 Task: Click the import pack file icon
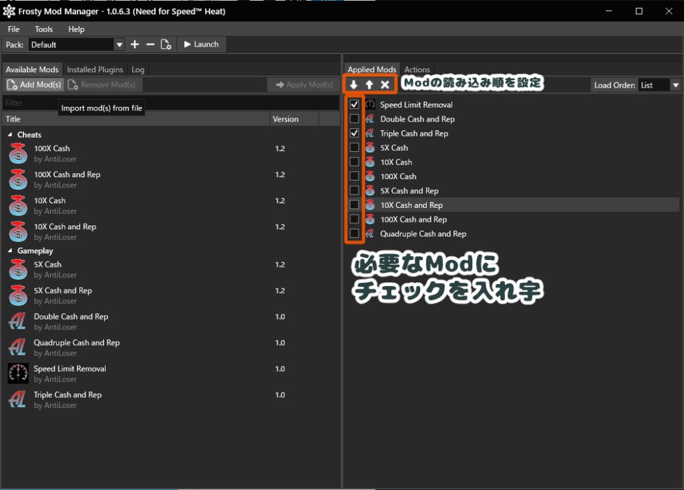coord(166,45)
